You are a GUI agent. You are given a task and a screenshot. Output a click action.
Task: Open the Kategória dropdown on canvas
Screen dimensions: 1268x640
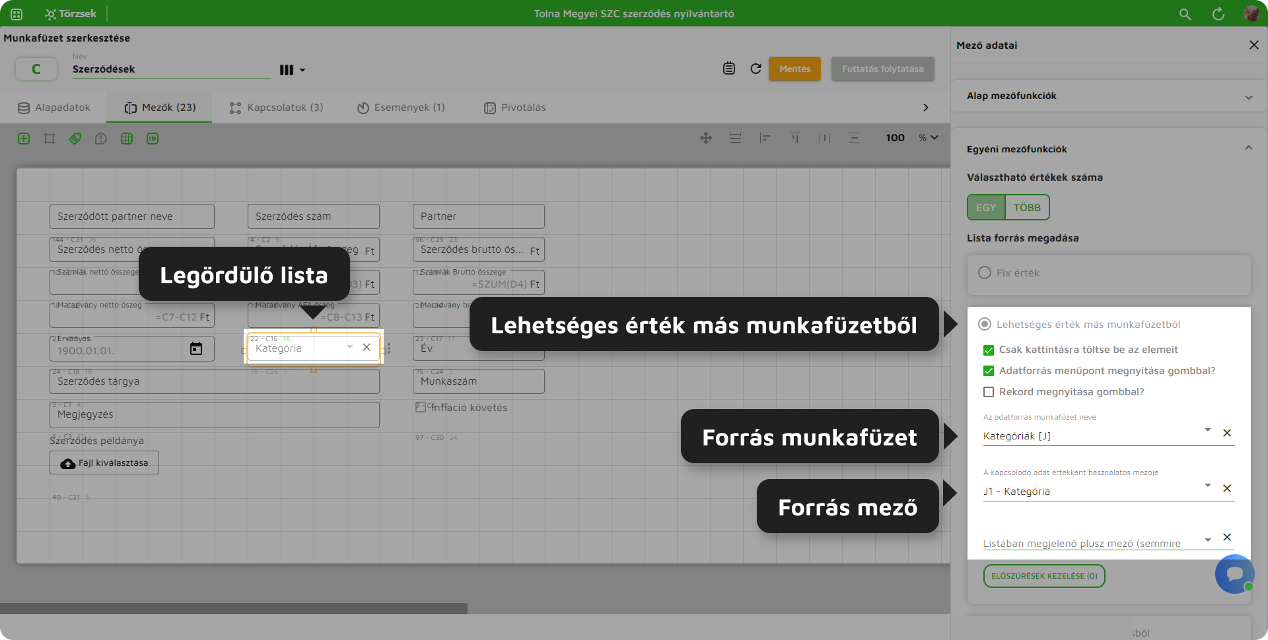pos(350,347)
